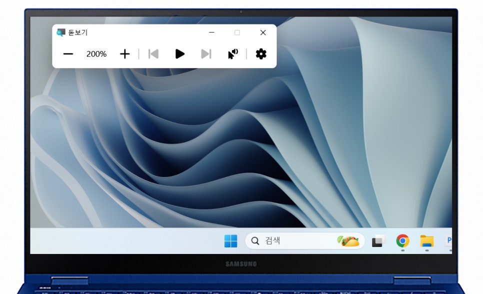
Task: Maximize the 돋보기 window
Action: tap(237, 32)
